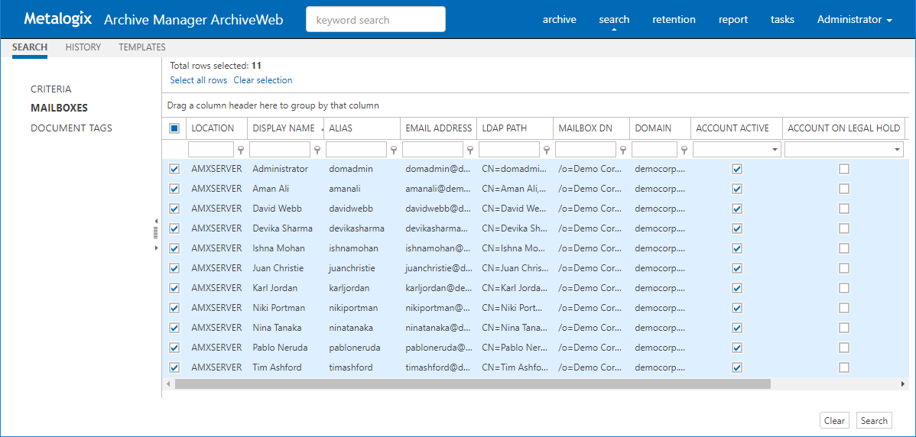This screenshot has width=916, height=437.
Task: Open the retention menu in top navigation
Action: [674, 20]
